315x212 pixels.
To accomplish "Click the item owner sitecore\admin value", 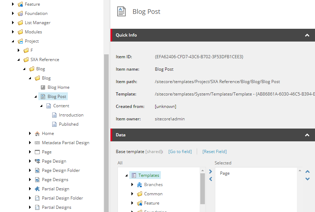I will [170, 119].
